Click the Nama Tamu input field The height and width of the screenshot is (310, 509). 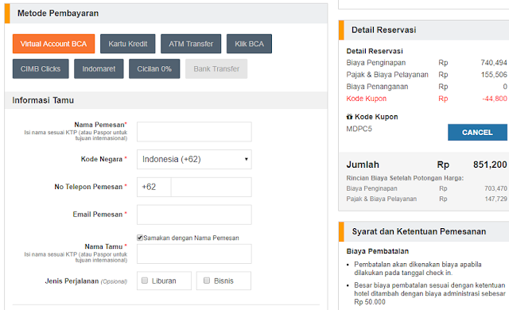point(194,254)
